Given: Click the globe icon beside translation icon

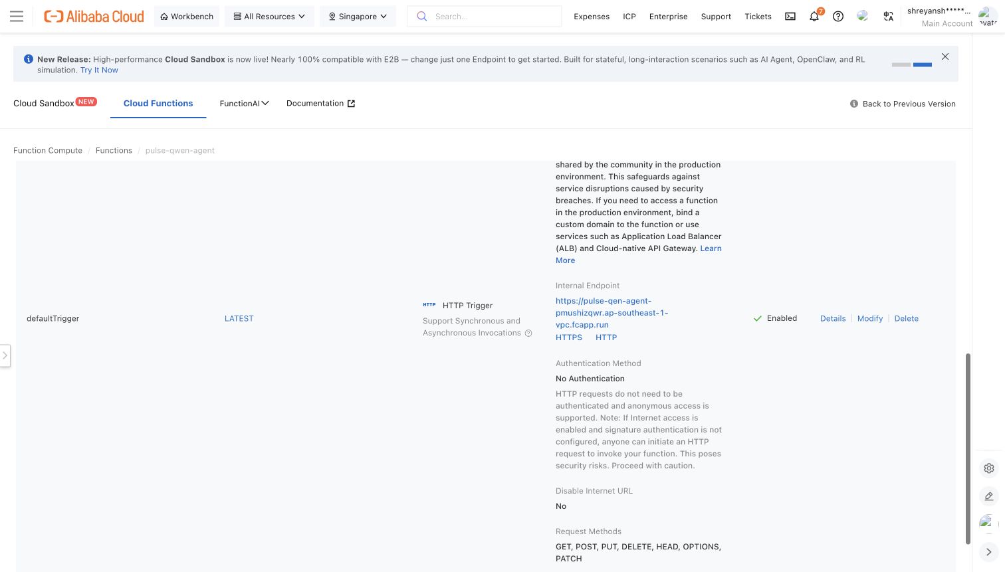Looking at the screenshot, I should [862, 16].
